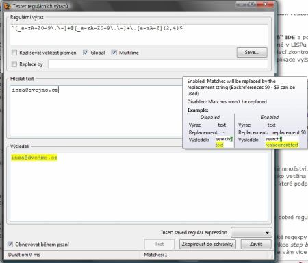Click the Duration: 0 ms status text

[24, 255]
